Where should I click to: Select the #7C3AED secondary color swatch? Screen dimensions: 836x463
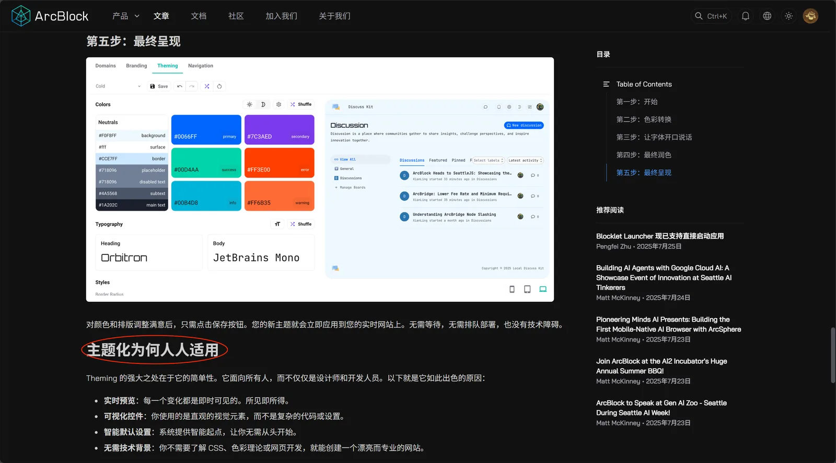click(280, 130)
